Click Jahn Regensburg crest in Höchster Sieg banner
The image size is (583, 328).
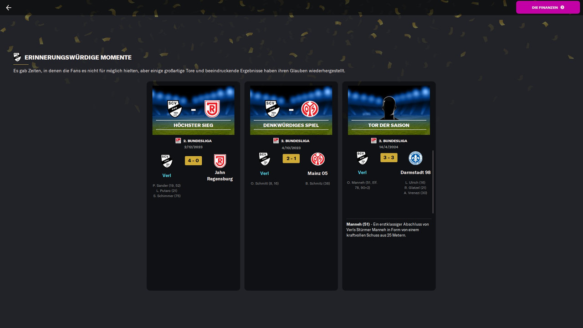pos(212,109)
